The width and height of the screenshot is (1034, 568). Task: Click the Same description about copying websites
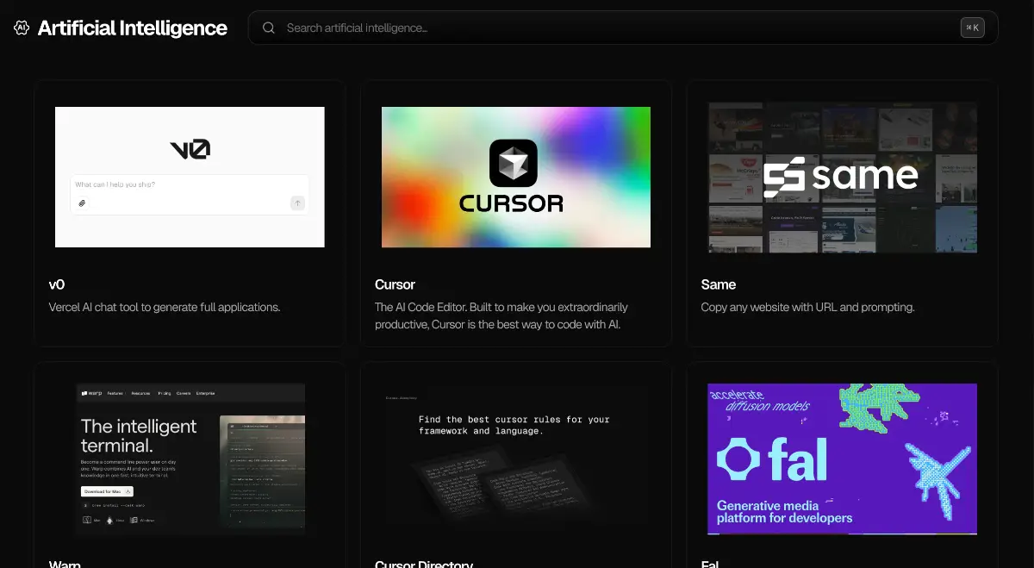click(x=807, y=307)
